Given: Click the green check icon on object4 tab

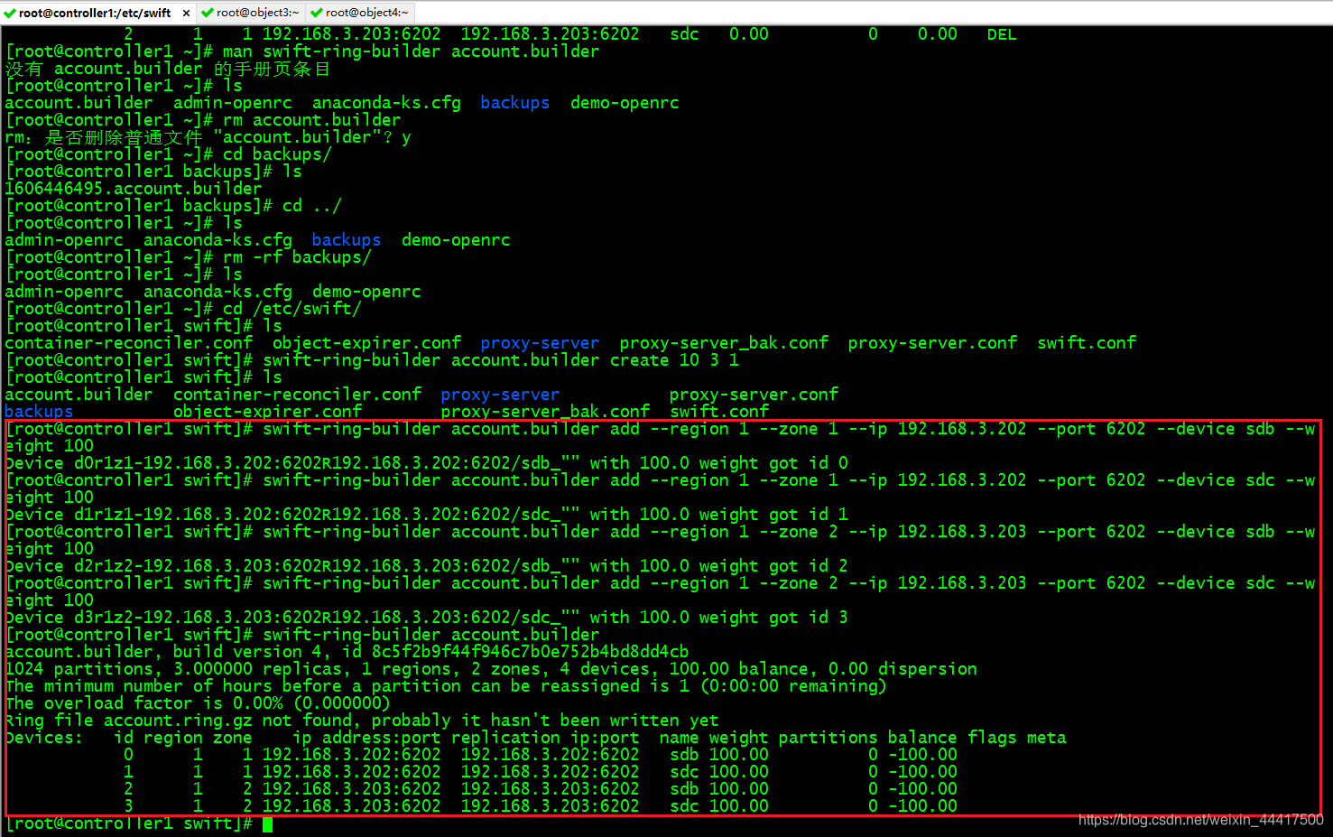Looking at the screenshot, I should [x=317, y=13].
